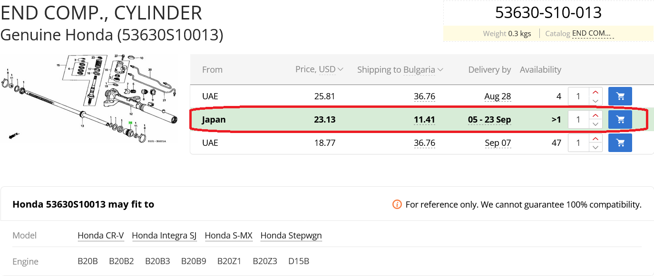Click the orange info icon near the compatibility notice
The image size is (654, 276).
(x=397, y=204)
